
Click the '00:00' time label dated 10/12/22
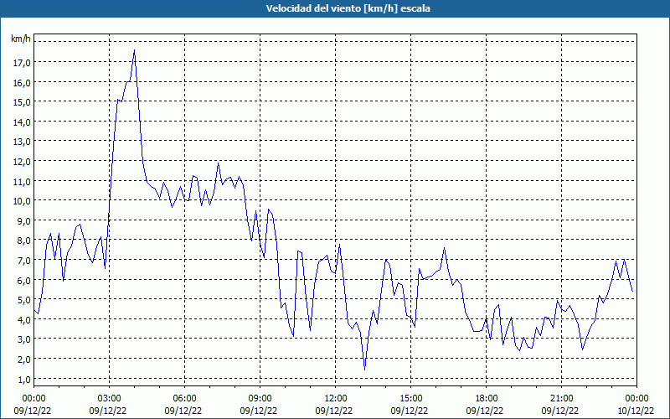(x=636, y=399)
